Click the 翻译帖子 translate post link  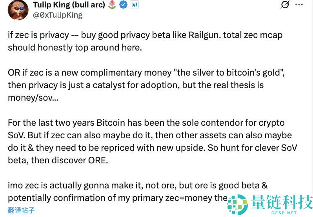(x=21, y=210)
